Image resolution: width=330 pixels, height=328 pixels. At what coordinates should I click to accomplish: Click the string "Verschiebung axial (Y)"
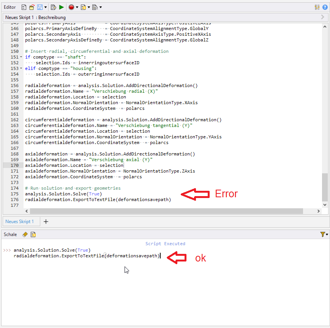[x=121, y=160]
